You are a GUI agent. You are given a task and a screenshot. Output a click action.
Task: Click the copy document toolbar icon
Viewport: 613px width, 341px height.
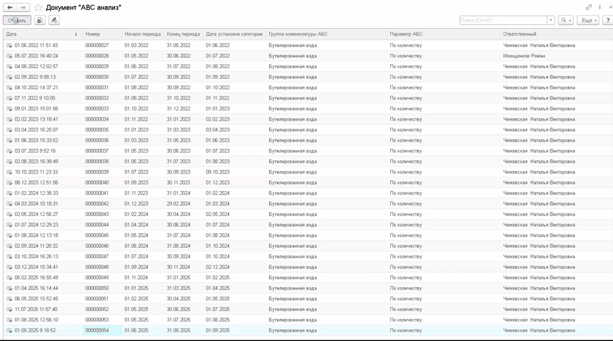(40, 20)
